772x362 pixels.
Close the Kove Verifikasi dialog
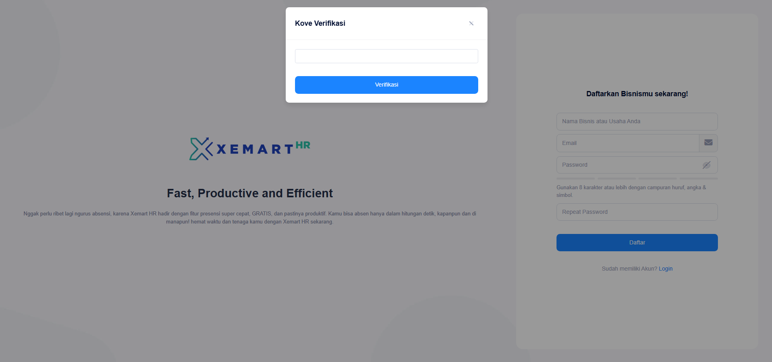click(471, 23)
